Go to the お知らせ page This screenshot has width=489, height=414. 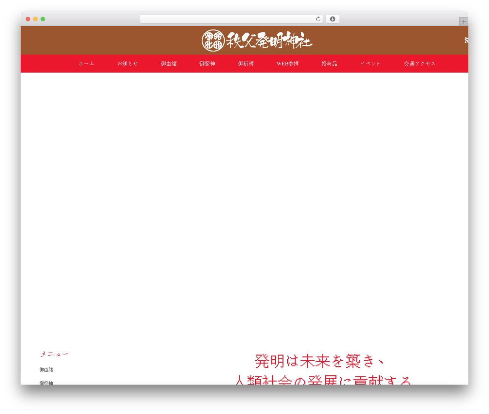click(x=127, y=64)
